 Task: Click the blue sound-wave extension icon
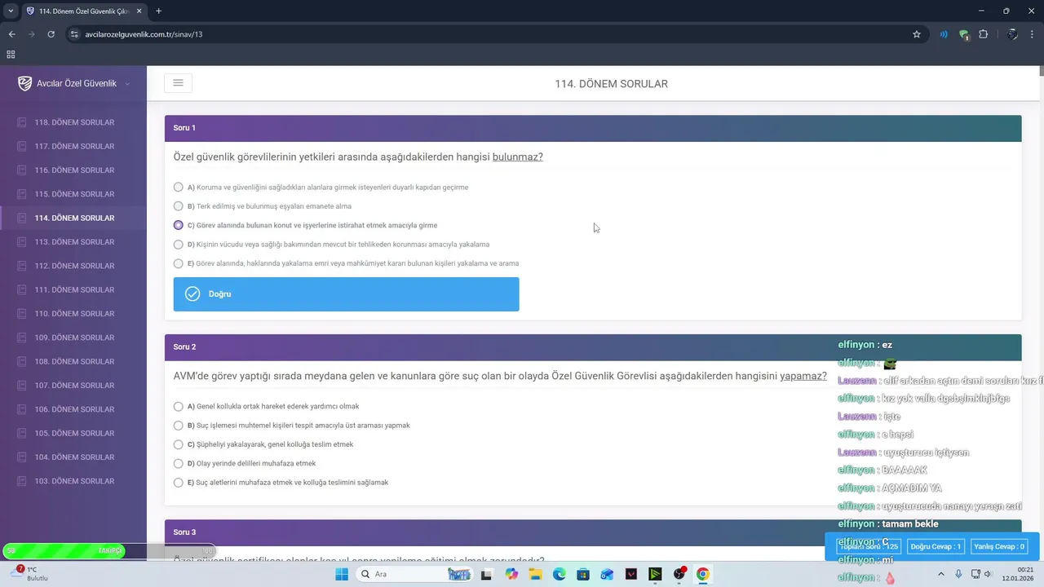944,34
